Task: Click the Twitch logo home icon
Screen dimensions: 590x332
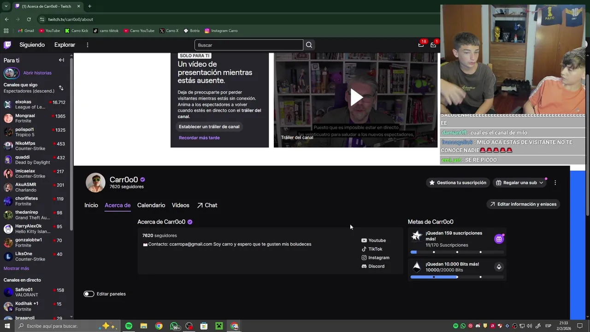Action: (7, 45)
